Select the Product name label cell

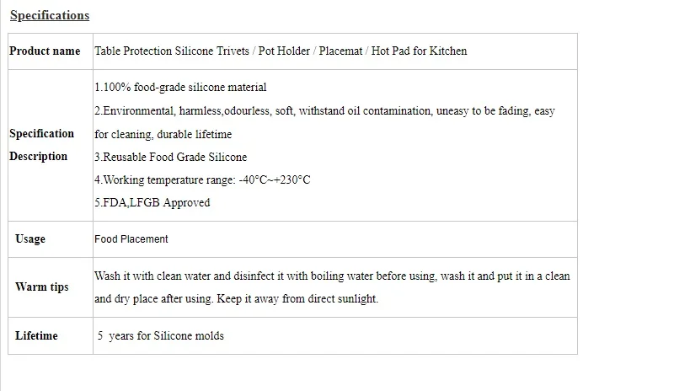point(51,51)
